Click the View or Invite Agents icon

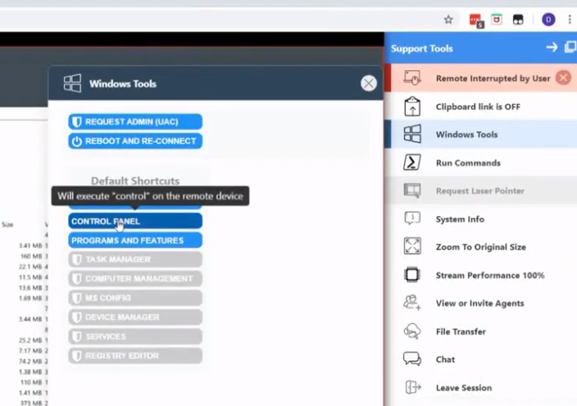(412, 302)
